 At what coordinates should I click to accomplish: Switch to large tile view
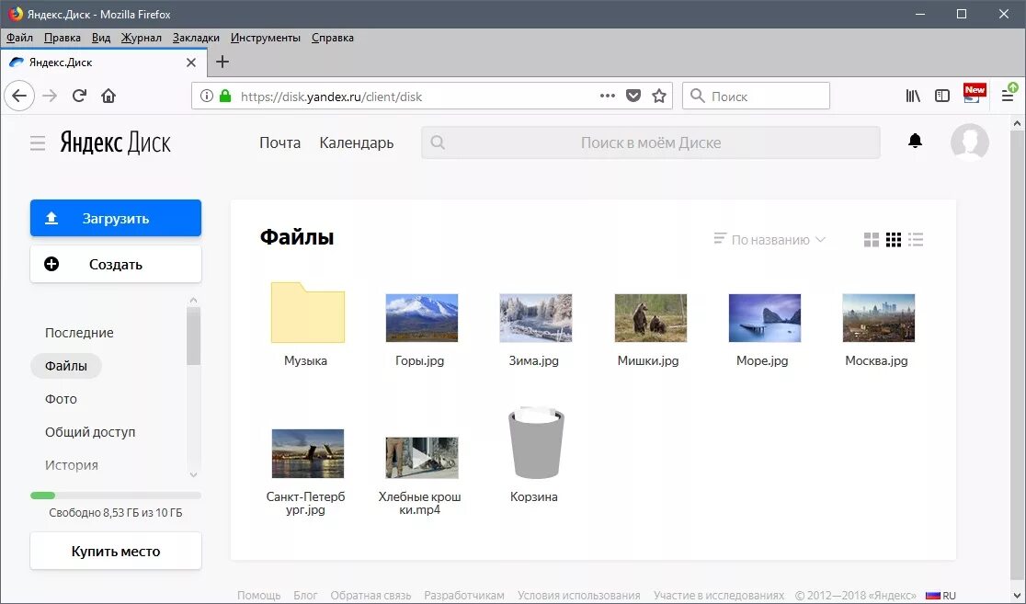871,239
